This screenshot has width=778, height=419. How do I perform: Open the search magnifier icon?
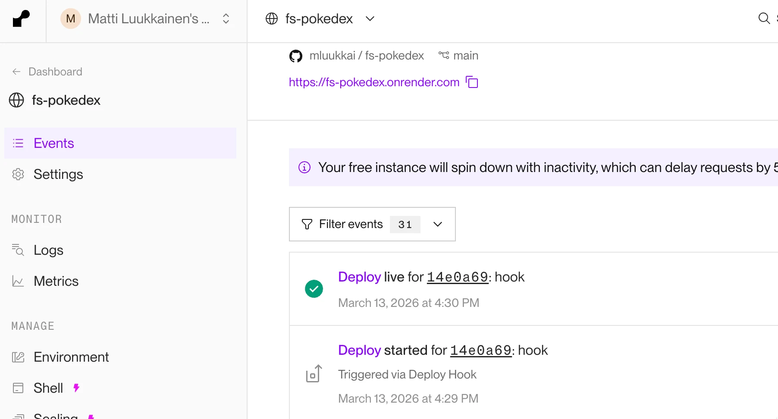pos(764,18)
